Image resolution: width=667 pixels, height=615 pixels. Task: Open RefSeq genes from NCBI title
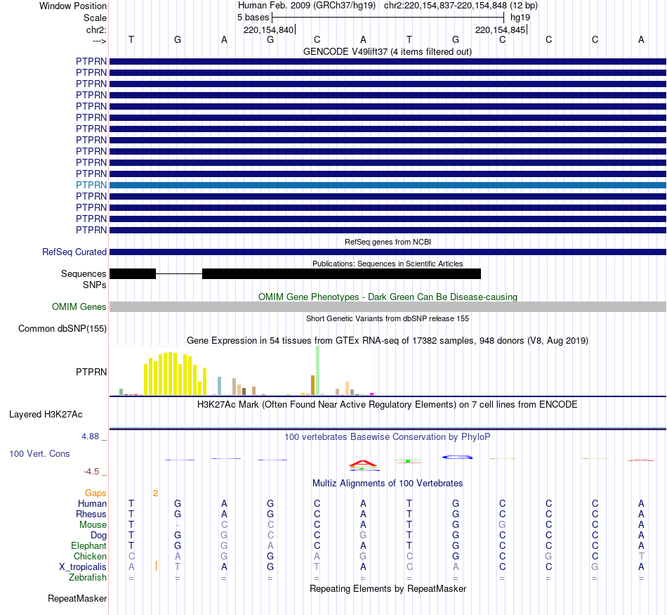click(388, 242)
